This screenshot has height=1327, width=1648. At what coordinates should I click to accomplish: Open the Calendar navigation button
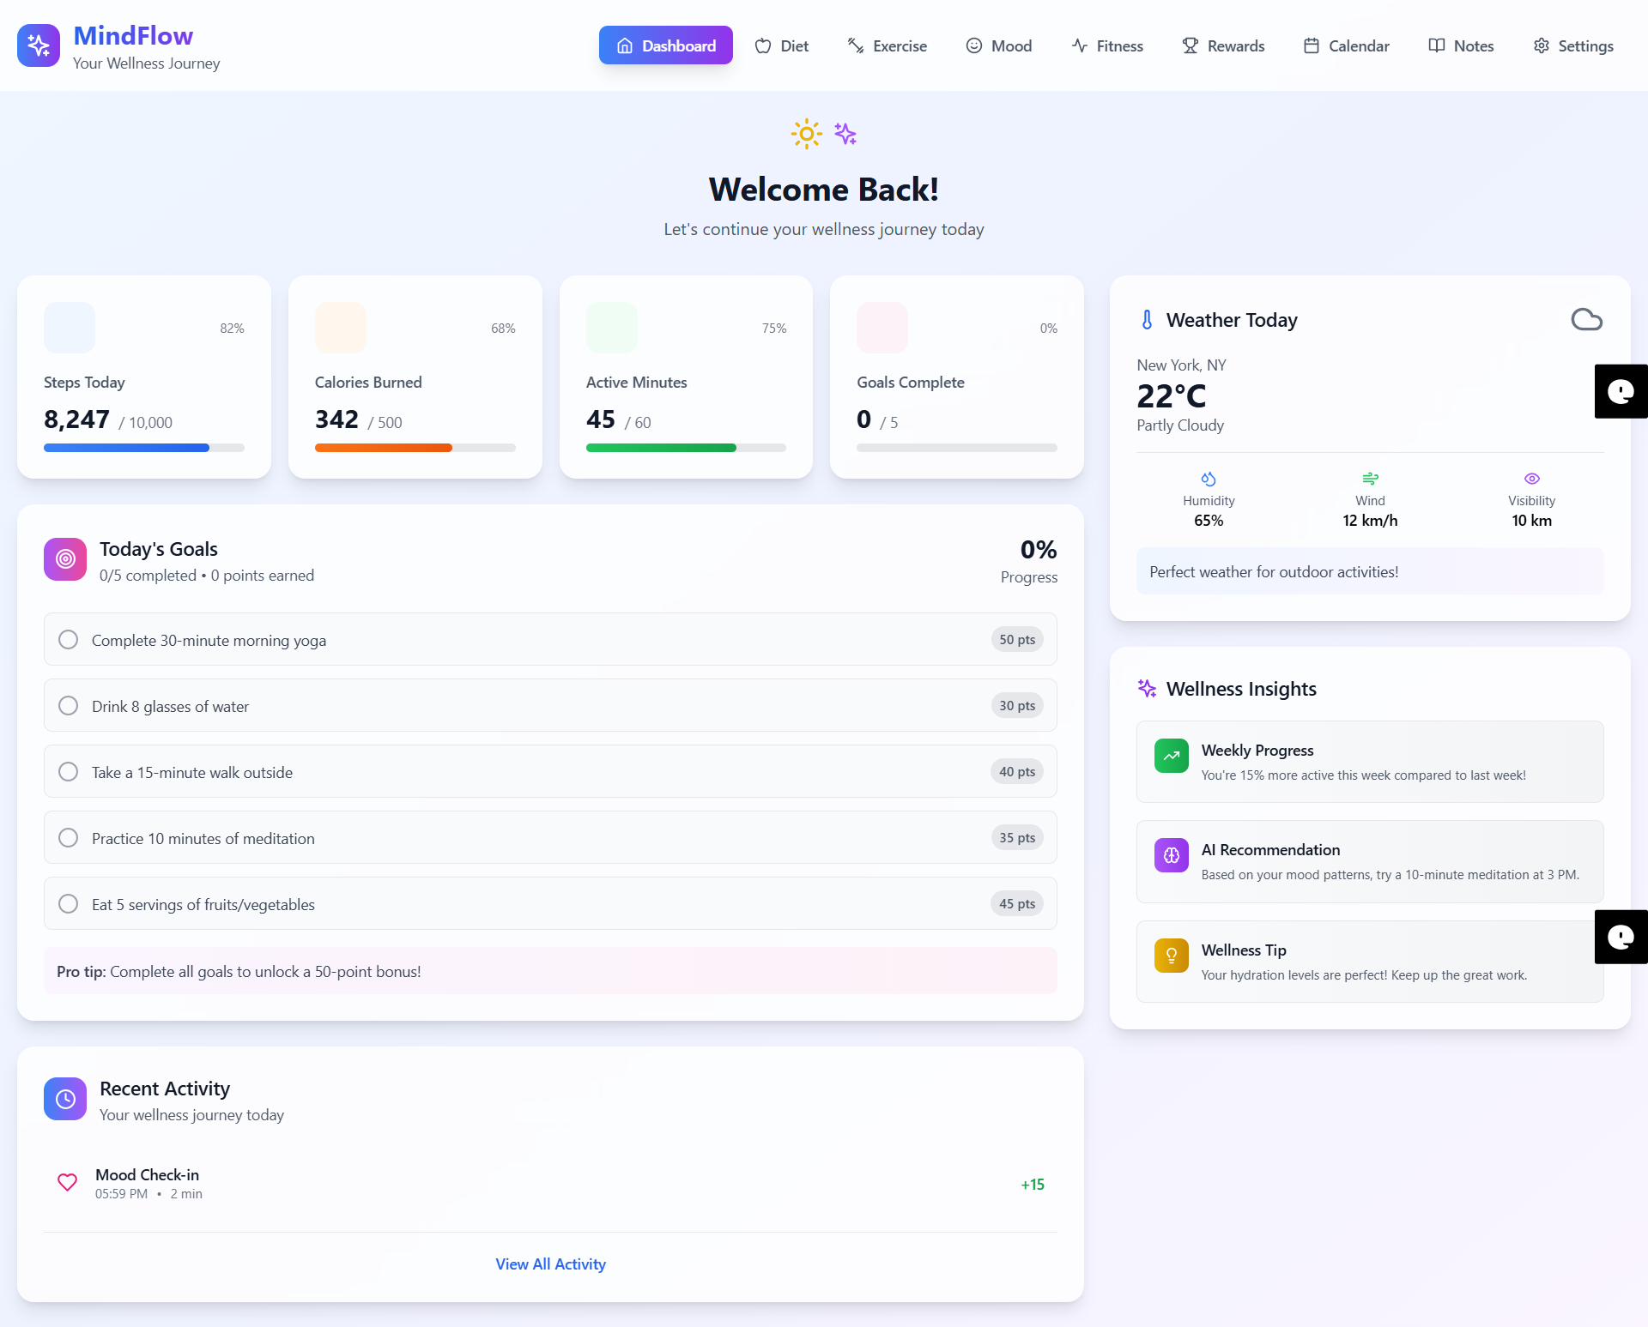[1346, 46]
